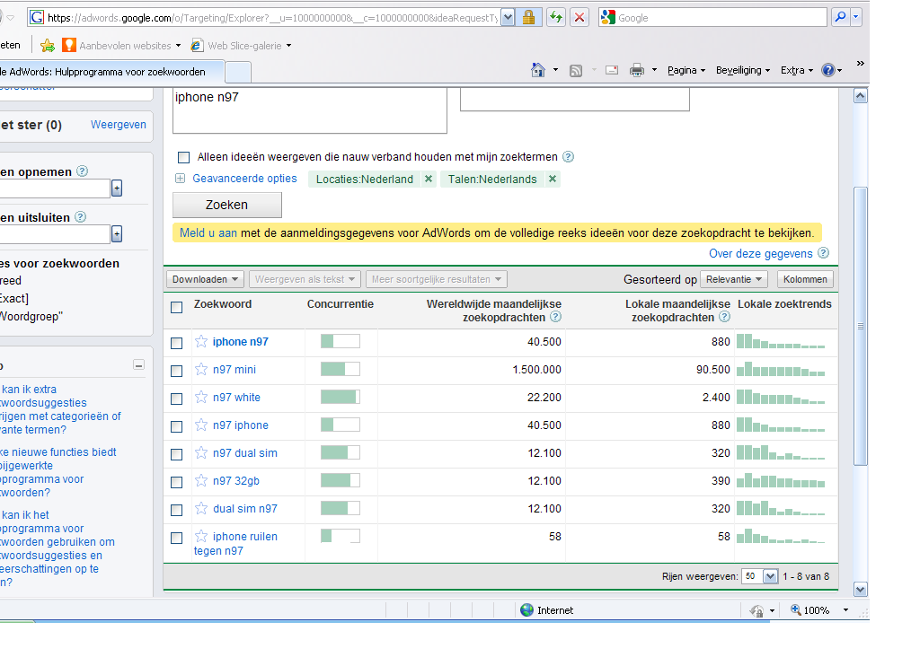Star the 'n97 white' keyword

click(x=201, y=398)
